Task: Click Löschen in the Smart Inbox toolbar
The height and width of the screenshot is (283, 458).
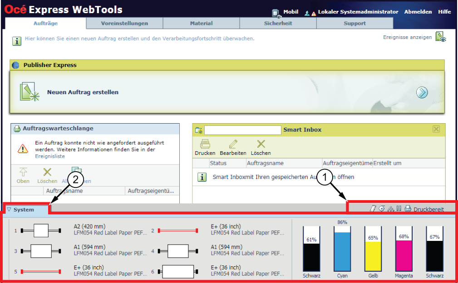Action: click(261, 148)
